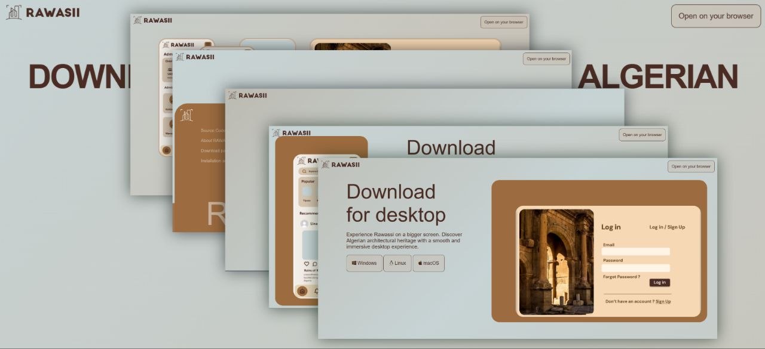Click the ALGERIAN word in the large page title

(658, 76)
